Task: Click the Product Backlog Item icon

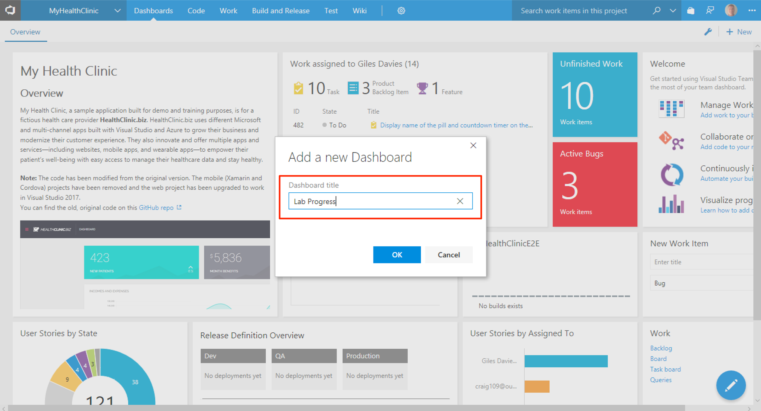Action: pos(353,88)
